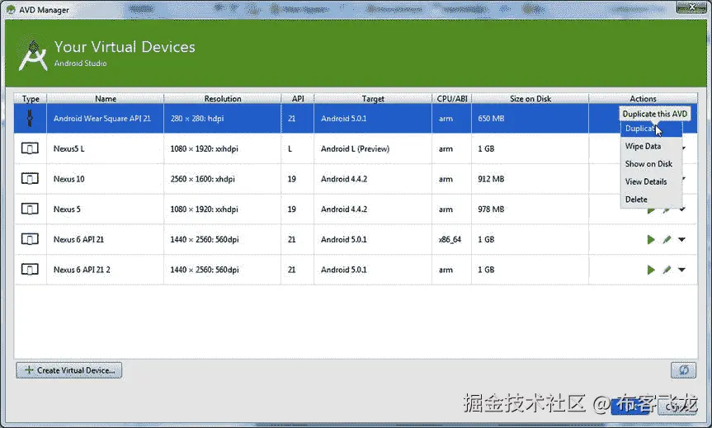Click the 978 MB size cell
This screenshot has width=712, height=428.
tap(530, 209)
